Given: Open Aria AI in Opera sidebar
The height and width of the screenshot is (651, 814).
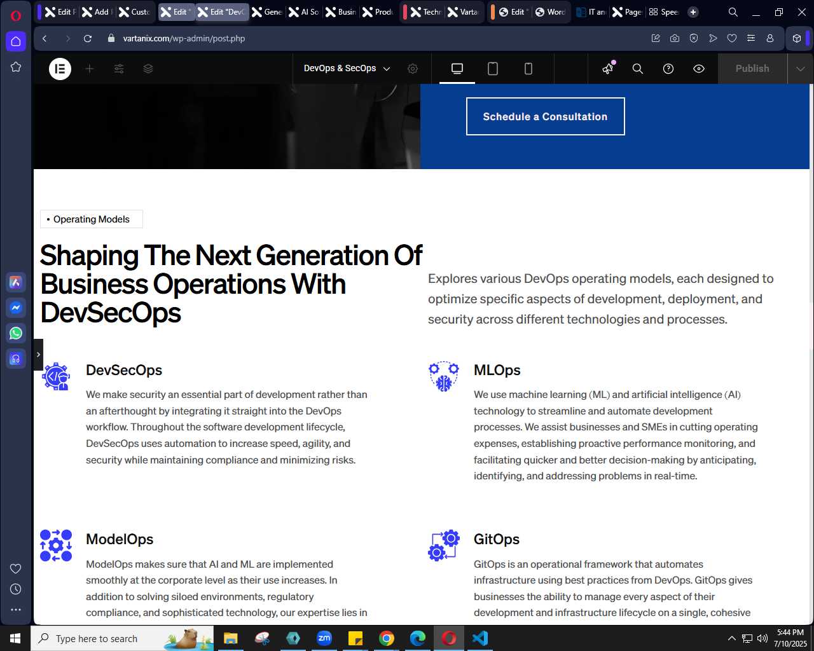Looking at the screenshot, I should pos(16,282).
